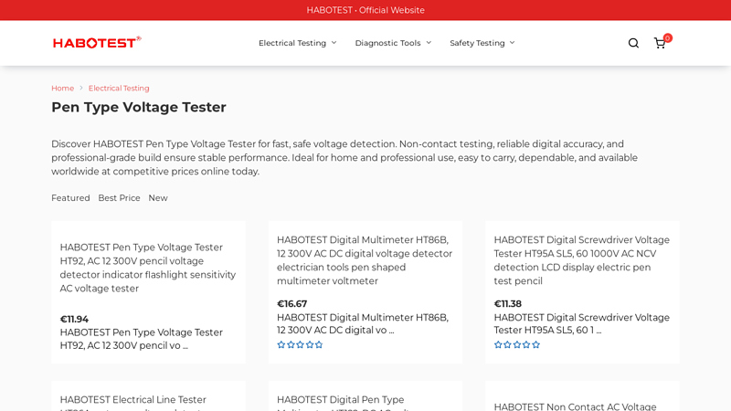Open HT86B Digital Multimeter product title
This screenshot has width=731, height=411.
(x=365, y=260)
